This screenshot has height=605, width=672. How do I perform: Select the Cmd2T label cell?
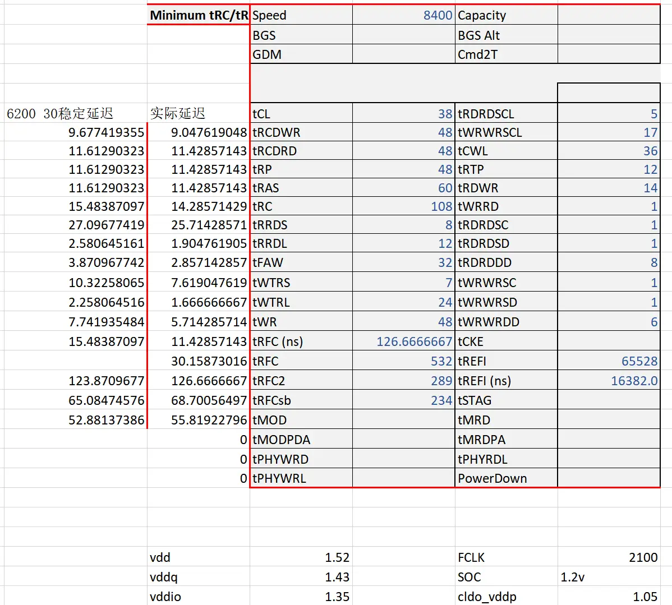506,54
